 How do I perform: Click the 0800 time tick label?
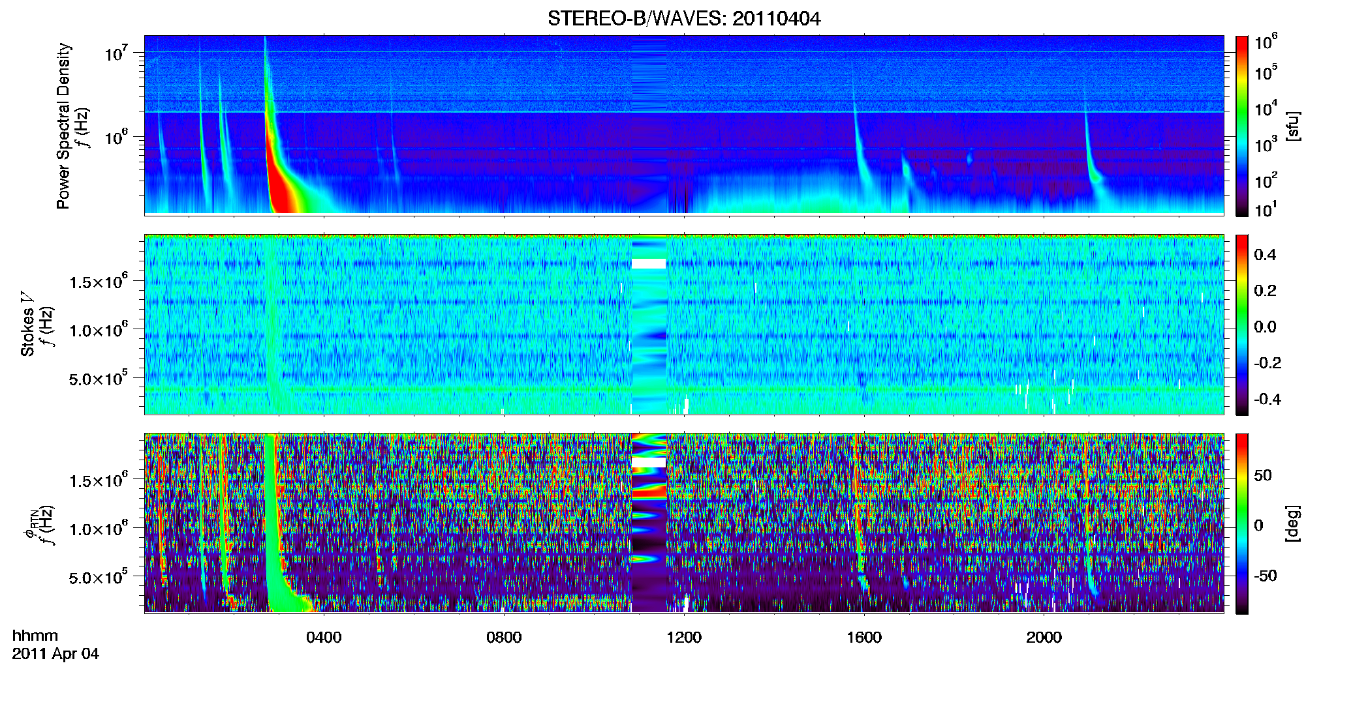point(504,637)
